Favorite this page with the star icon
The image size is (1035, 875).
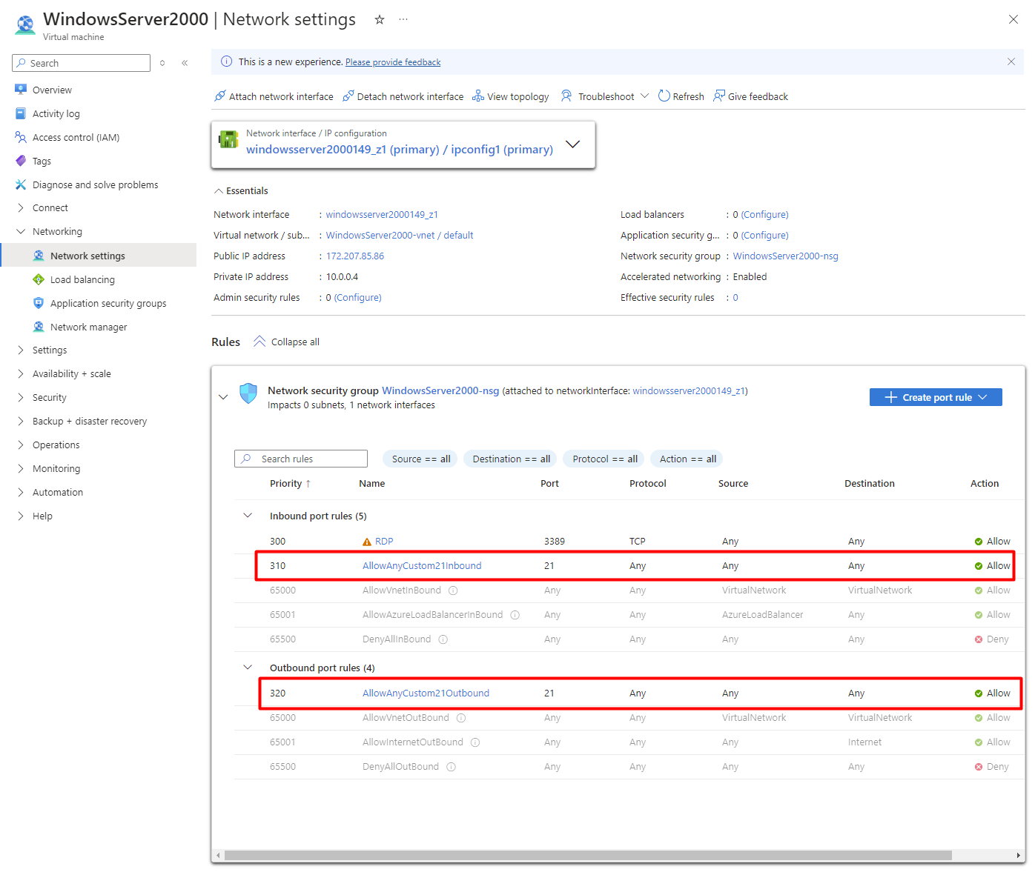click(x=380, y=20)
